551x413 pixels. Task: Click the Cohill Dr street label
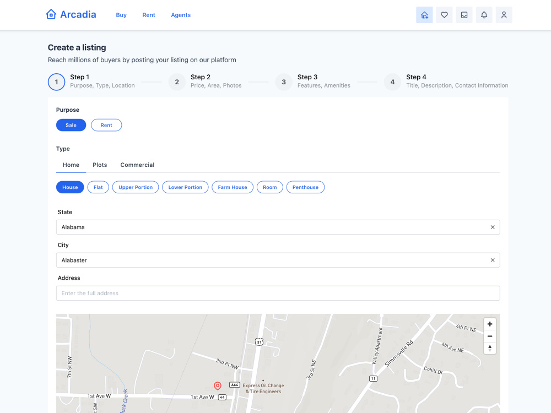[433, 370]
